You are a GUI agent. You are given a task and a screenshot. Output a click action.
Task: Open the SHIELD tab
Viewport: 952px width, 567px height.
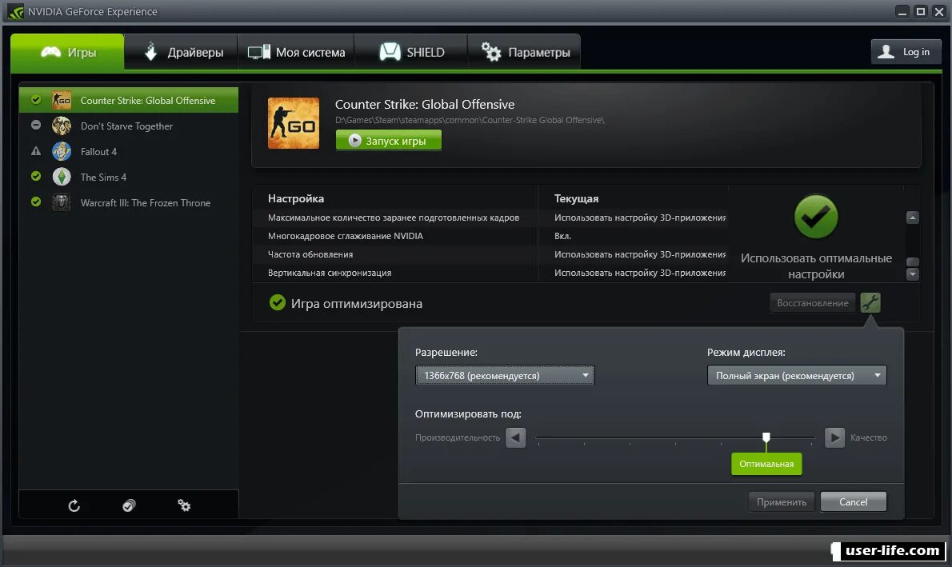(x=410, y=51)
